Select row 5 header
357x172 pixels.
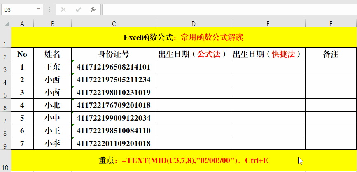(5, 92)
